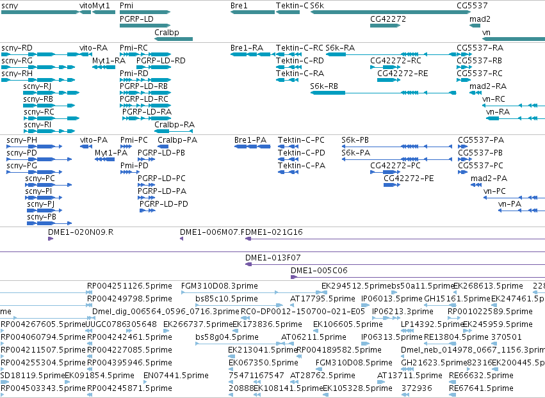545x398 pixels.
Task: Select EST RE67641.5prime
Action: pos(481,388)
